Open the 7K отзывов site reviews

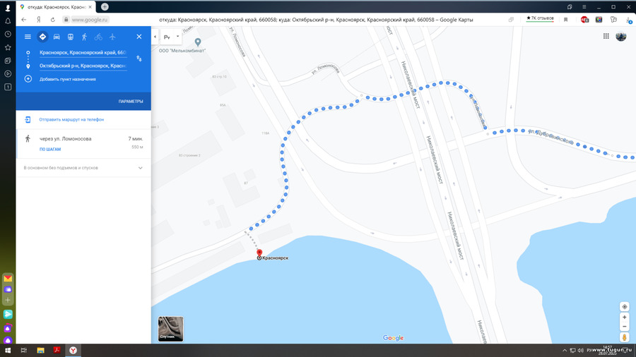pyautogui.click(x=540, y=18)
